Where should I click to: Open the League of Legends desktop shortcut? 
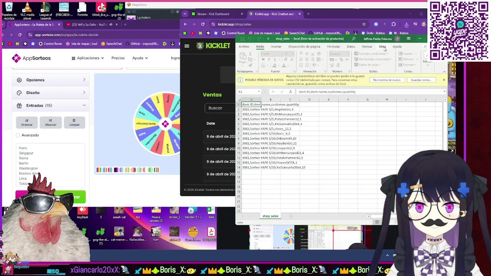[46, 11]
